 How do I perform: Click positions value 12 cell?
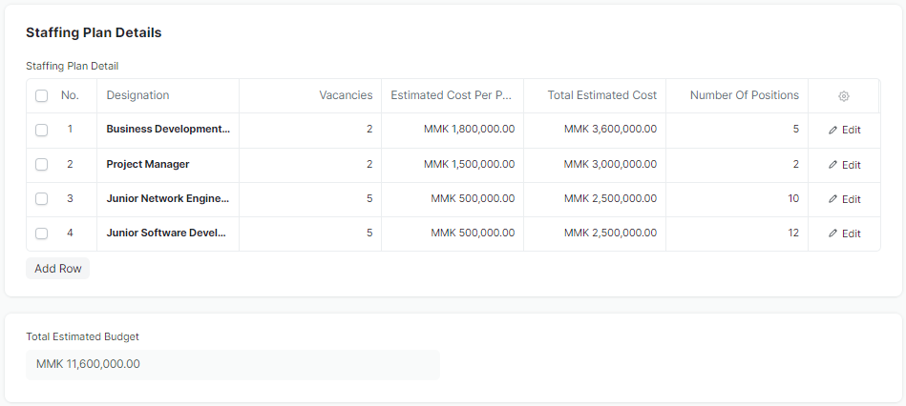737,233
